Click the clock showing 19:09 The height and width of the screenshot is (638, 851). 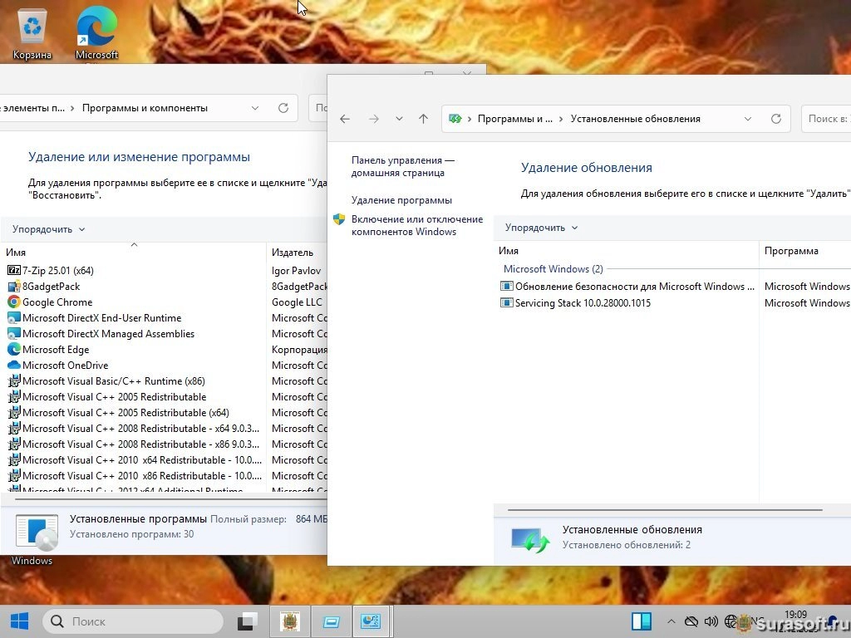[795, 615]
